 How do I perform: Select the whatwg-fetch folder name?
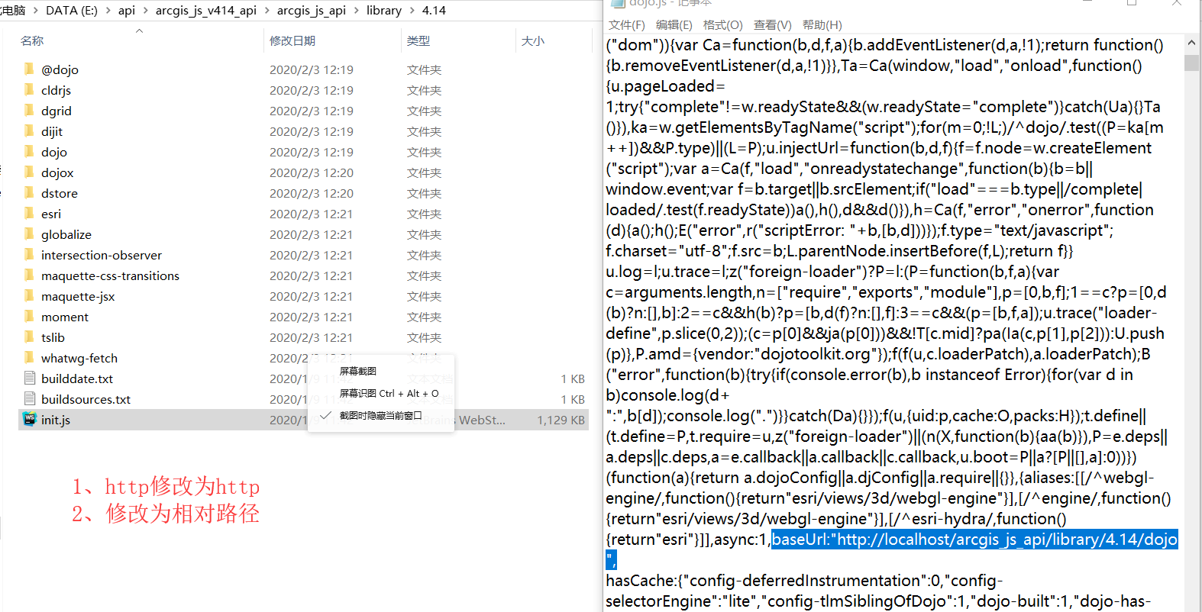pos(79,358)
